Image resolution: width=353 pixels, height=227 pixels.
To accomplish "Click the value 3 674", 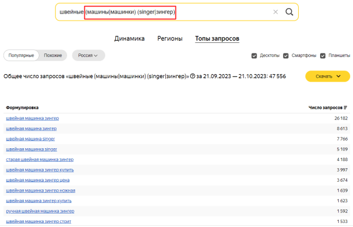I will (342, 180).
